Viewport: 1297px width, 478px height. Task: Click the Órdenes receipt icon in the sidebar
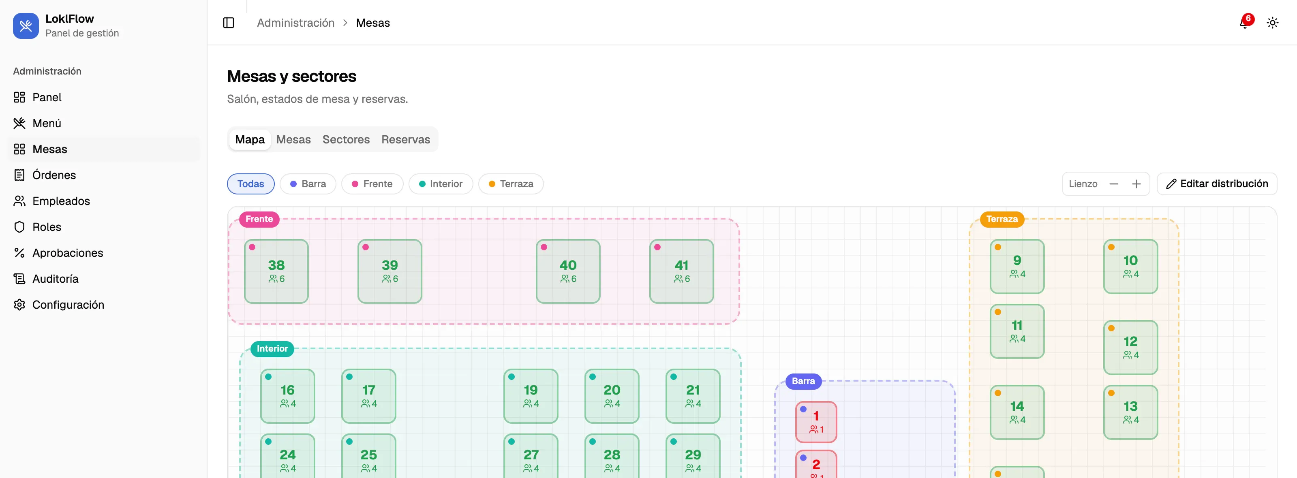pos(19,175)
